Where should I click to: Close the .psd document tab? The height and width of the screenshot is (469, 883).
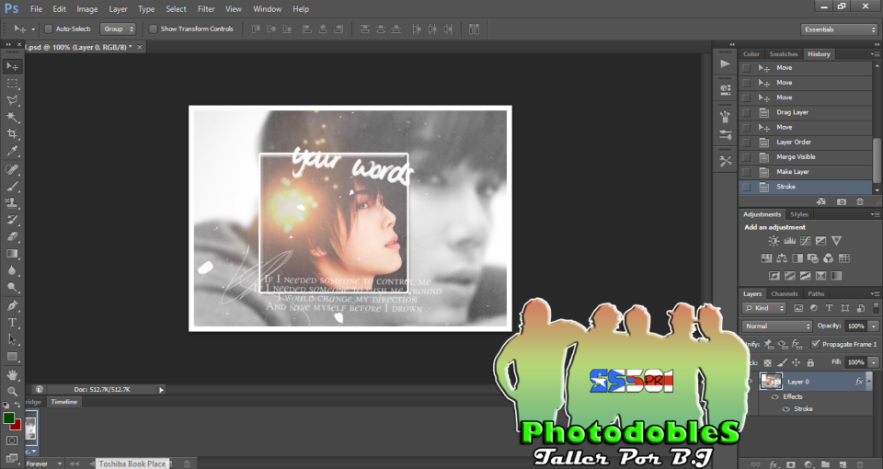pos(140,47)
